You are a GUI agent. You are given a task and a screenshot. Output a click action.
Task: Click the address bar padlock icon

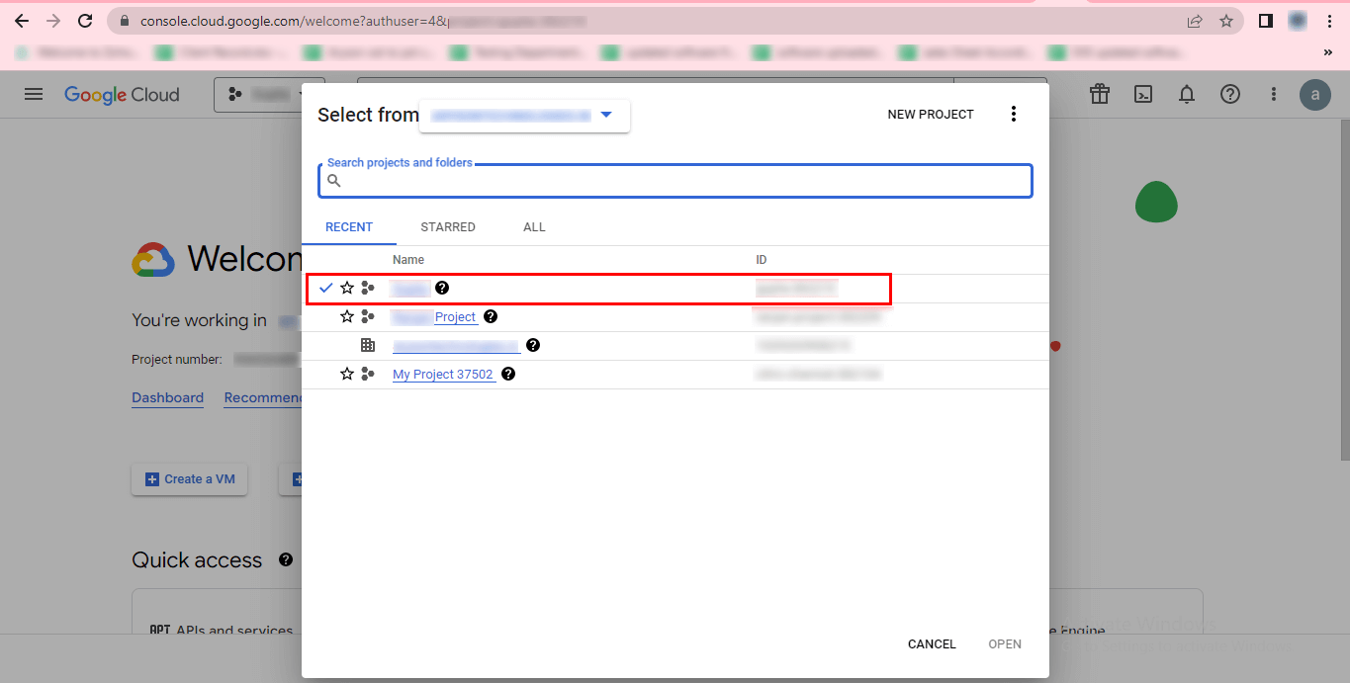click(125, 21)
